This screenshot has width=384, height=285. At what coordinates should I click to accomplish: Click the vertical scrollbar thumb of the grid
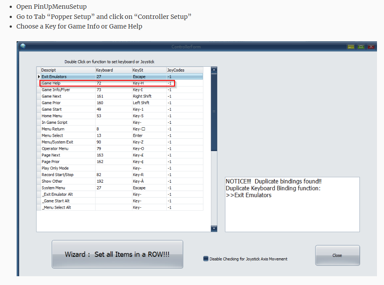[214, 112]
